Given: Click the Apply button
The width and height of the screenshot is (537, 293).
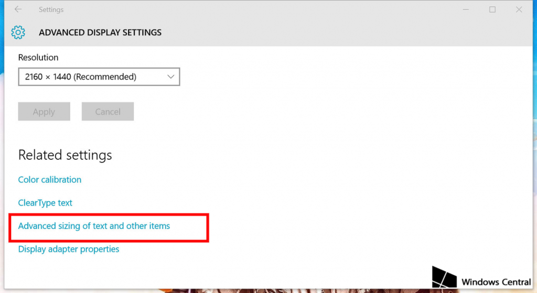Looking at the screenshot, I should [x=44, y=112].
